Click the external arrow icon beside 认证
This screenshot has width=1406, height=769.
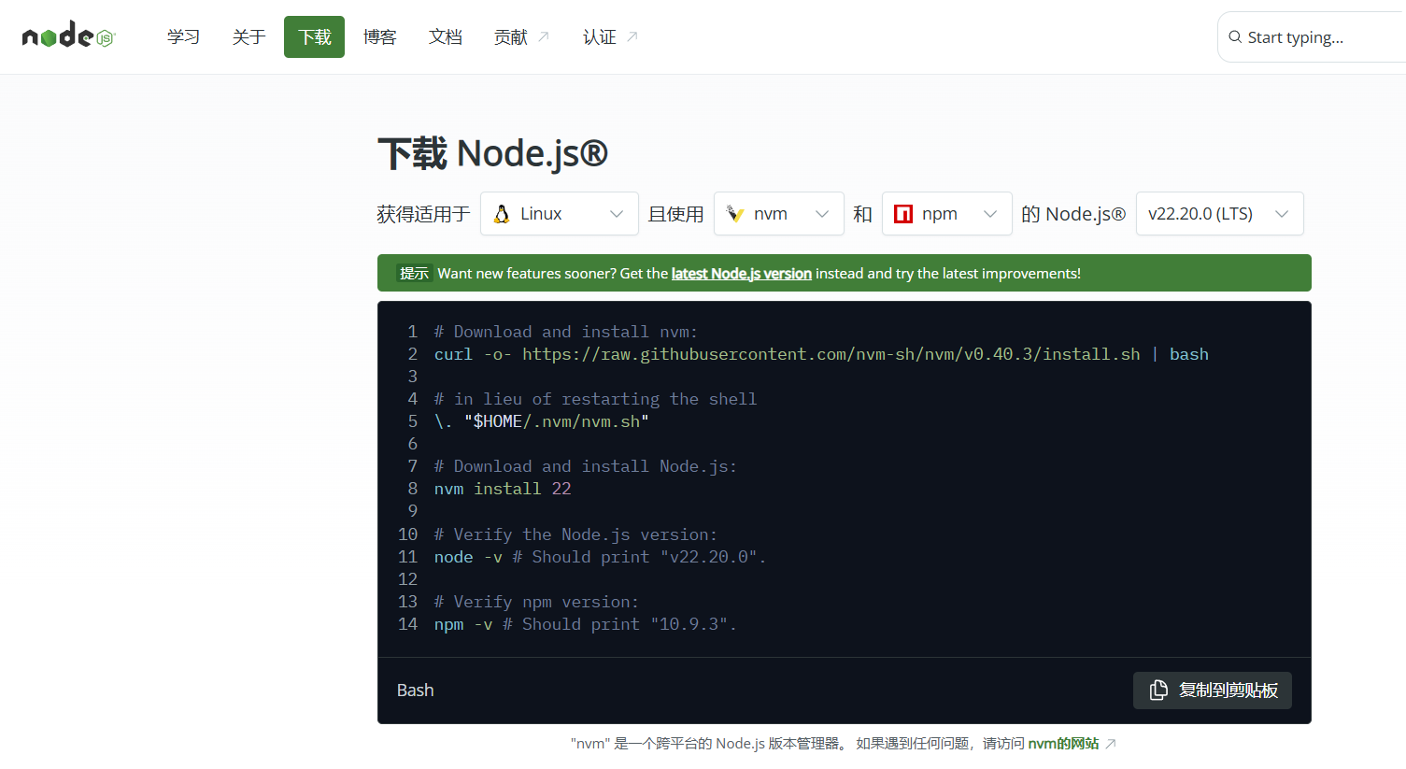tap(632, 36)
